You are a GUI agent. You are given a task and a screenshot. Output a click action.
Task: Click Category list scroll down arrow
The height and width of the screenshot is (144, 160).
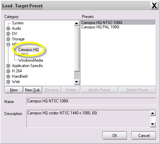(x=77, y=82)
